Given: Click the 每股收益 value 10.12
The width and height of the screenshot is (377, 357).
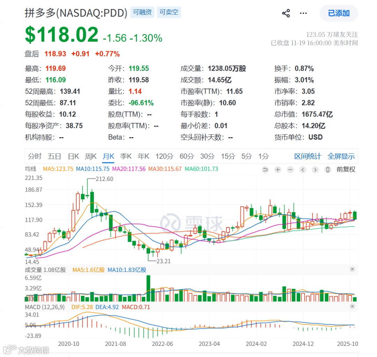Looking at the screenshot, I should coord(67,114).
